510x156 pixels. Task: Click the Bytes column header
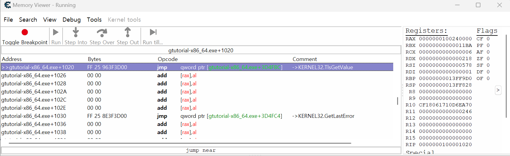[x=94, y=59]
